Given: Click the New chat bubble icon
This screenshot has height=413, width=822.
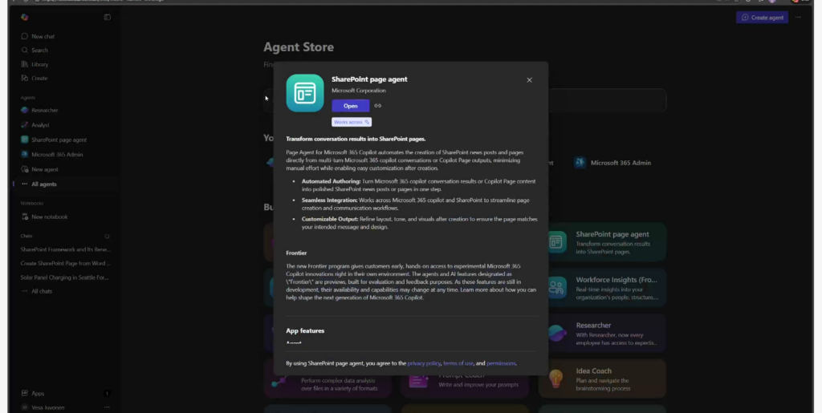Looking at the screenshot, I should [25, 37].
